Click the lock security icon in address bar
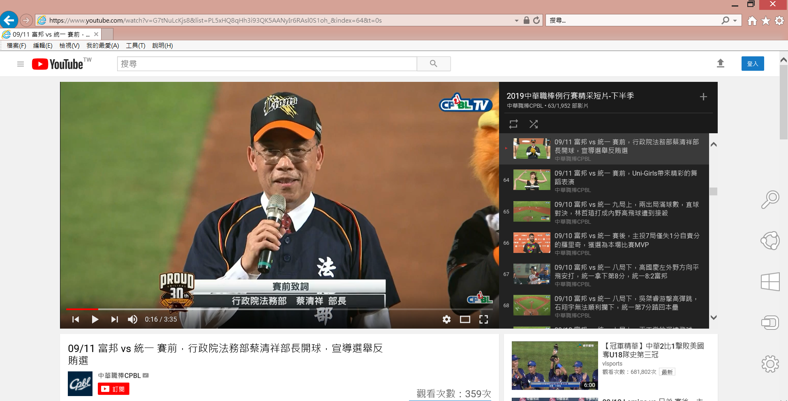Viewport: 788px width, 401px height. pyautogui.click(x=526, y=20)
